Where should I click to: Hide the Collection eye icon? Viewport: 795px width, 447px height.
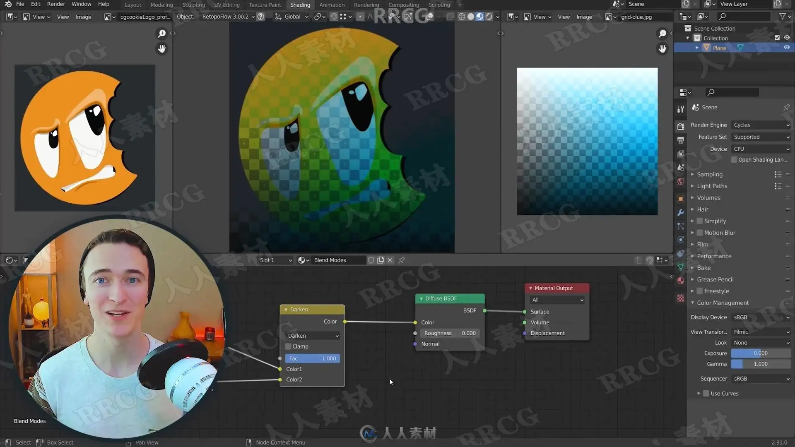[x=787, y=38]
